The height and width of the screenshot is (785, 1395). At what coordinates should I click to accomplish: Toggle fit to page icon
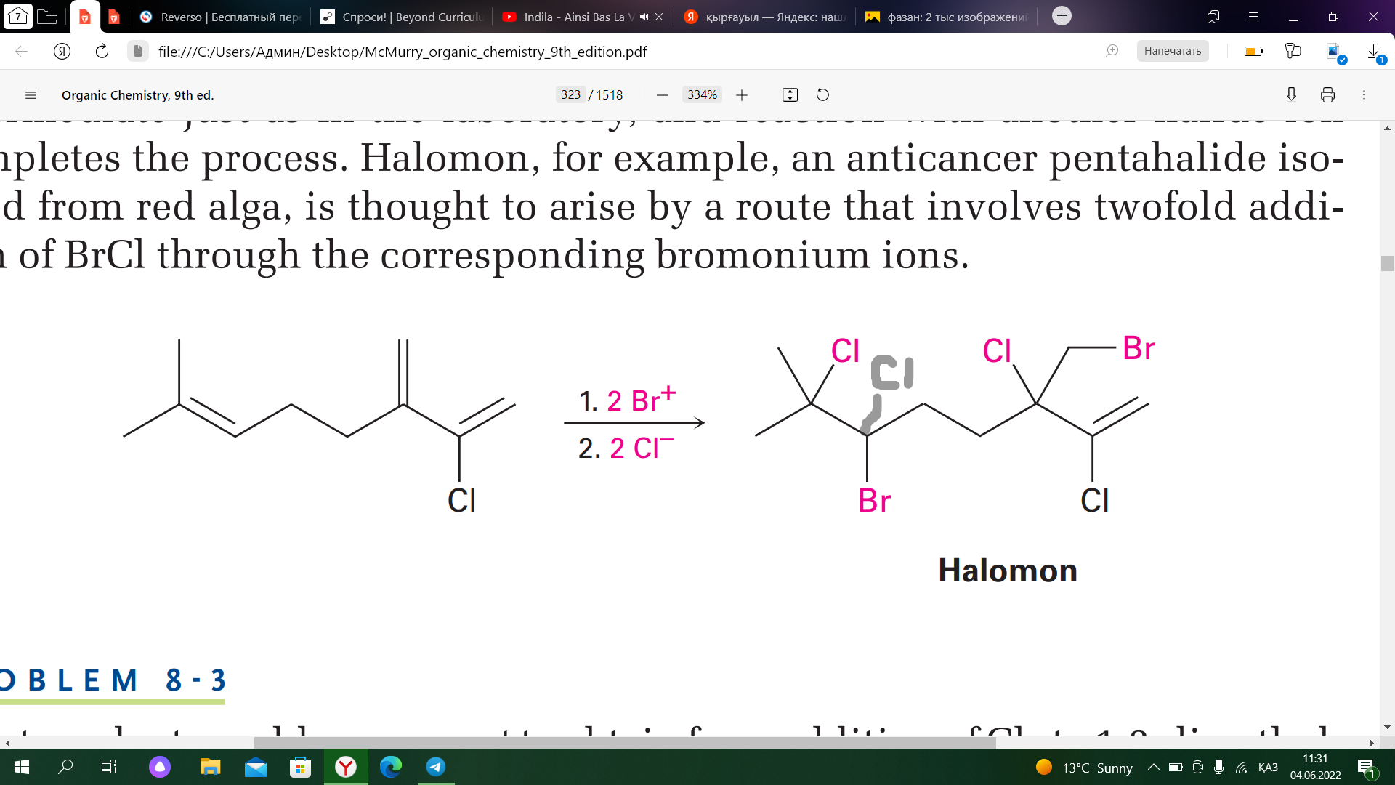(790, 95)
